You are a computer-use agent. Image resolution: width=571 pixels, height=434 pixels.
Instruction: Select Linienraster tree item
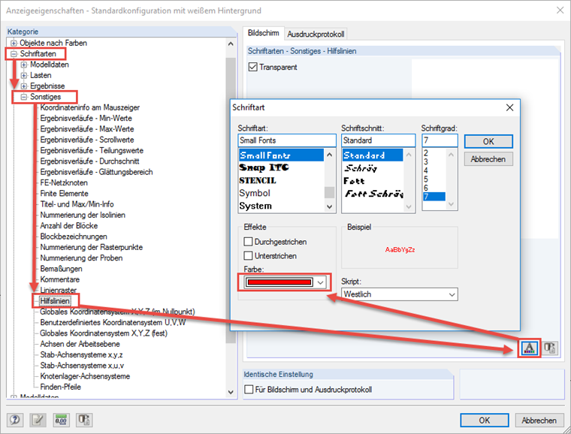click(x=59, y=291)
